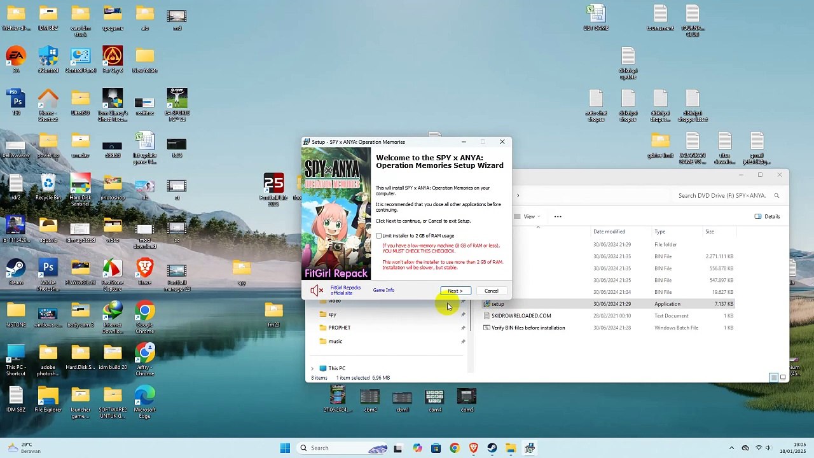Select This PC in the navigation pane
The image size is (814, 458).
(x=336, y=368)
